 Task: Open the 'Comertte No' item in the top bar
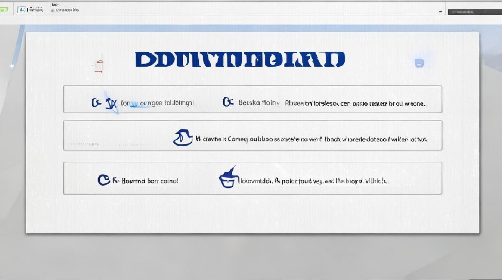coord(67,10)
